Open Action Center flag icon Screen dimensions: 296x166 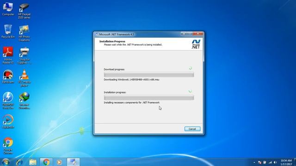click(x=259, y=162)
